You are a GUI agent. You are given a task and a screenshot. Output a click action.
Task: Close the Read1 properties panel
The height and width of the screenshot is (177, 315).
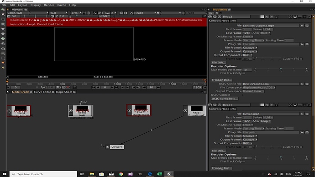pyautogui.click(x=309, y=105)
